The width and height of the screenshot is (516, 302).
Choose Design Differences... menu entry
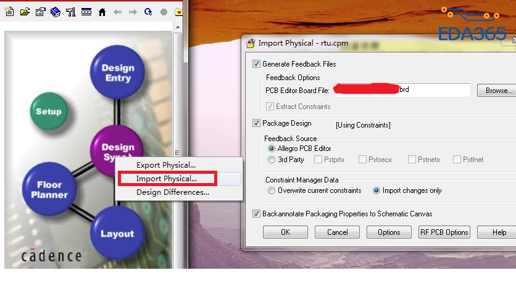[x=180, y=192]
